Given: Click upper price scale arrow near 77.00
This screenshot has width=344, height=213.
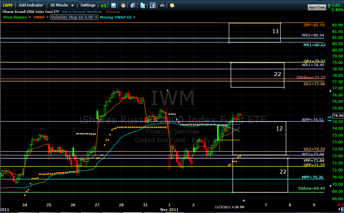Looking at the screenshot, I should [x=330, y=91].
